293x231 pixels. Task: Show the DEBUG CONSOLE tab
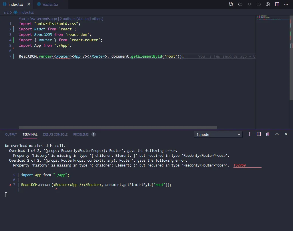point(55,134)
